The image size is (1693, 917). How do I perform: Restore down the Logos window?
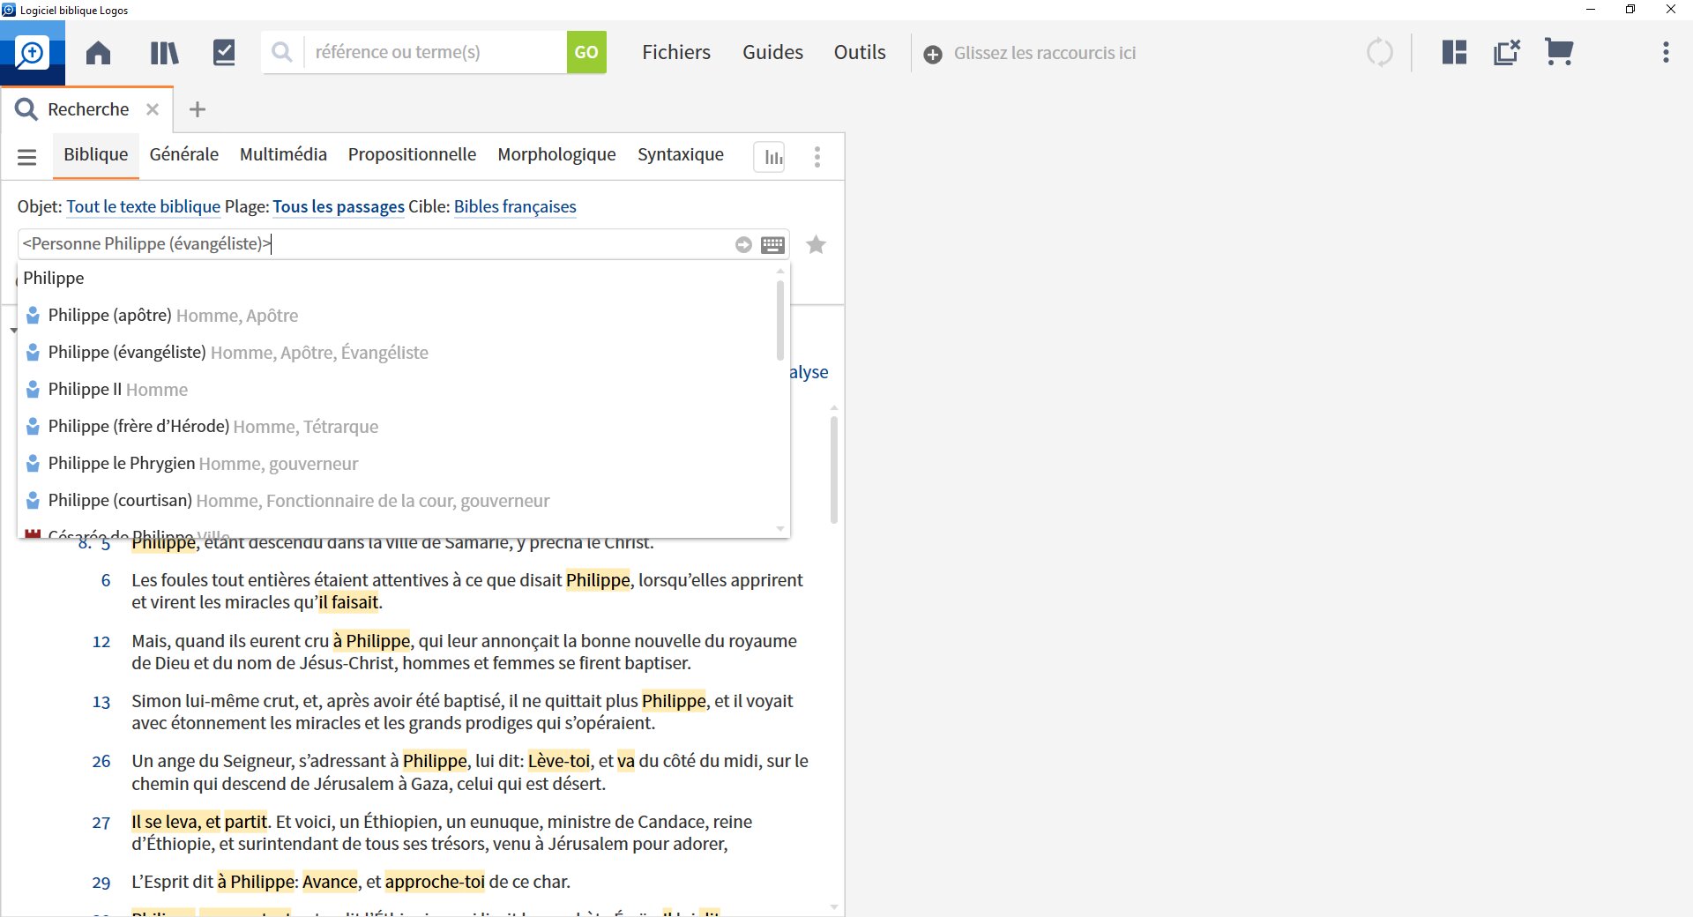coord(1630,10)
